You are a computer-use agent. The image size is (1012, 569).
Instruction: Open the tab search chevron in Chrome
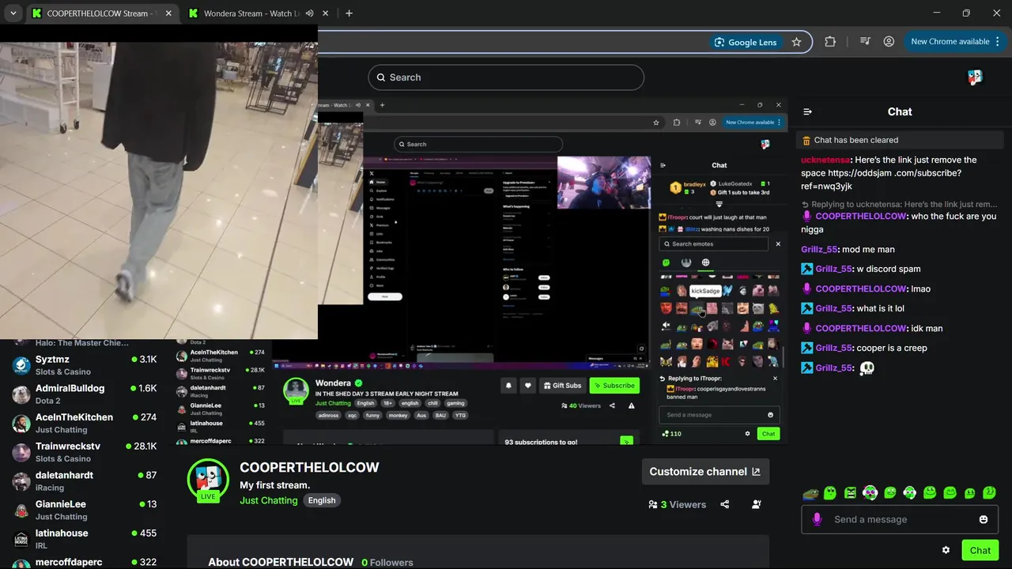(13, 13)
